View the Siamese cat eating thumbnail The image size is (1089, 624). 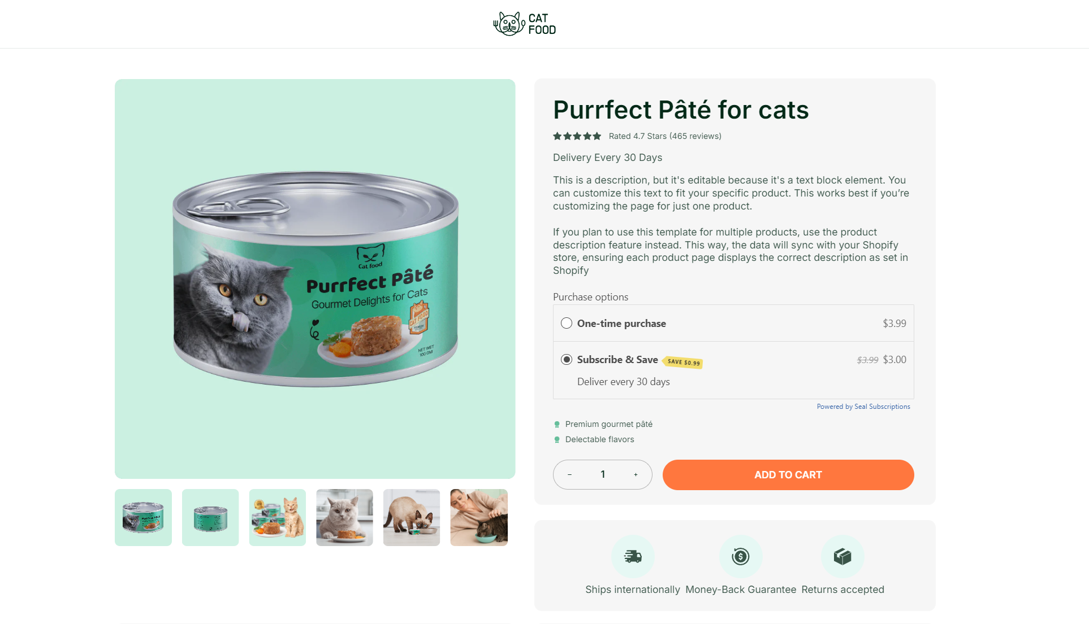click(x=412, y=517)
